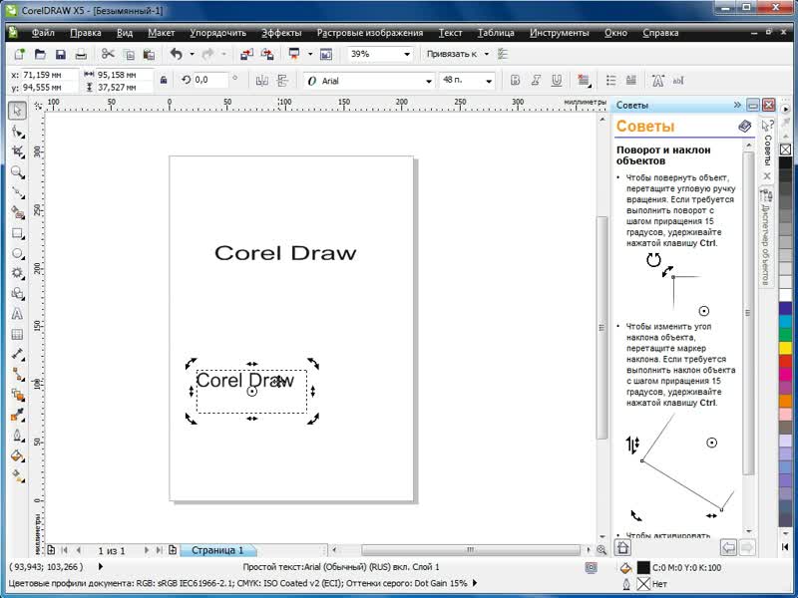Switch to the Страница 1 tab
The height and width of the screenshot is (598, 798).
point(217,550)
